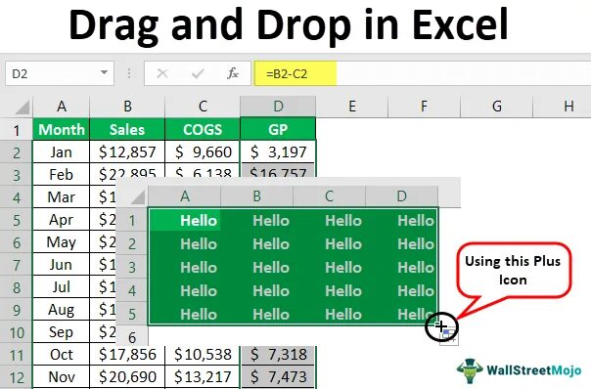Open the Name Box dropdown arrow
Image resolution: width=591 pixels, height=389 pixels.
coord(104,72)
